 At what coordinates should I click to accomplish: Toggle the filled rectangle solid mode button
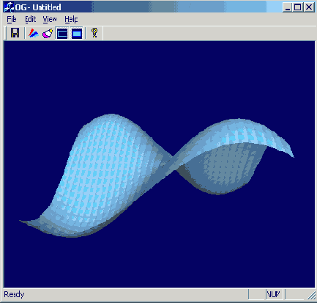(77, 33)
